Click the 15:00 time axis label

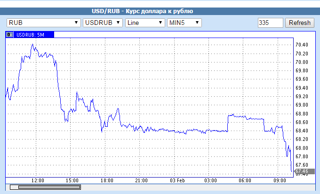pos(72,180)
